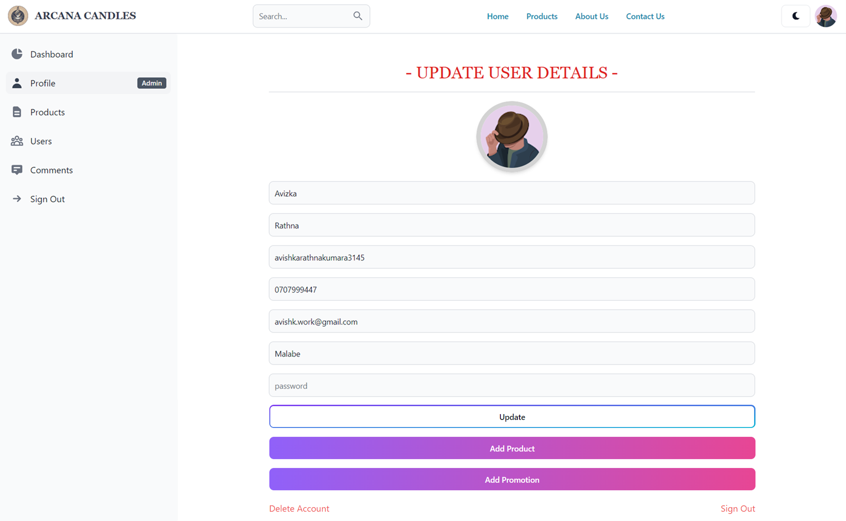Open Contact Us page from navigation

(645, 16)
